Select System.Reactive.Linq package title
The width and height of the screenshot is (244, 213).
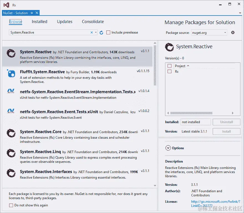(x=40, y=152)
